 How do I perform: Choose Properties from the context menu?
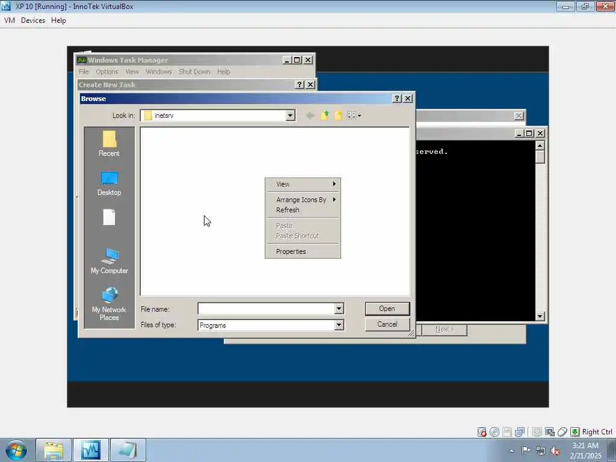click(x=303, y=251)
